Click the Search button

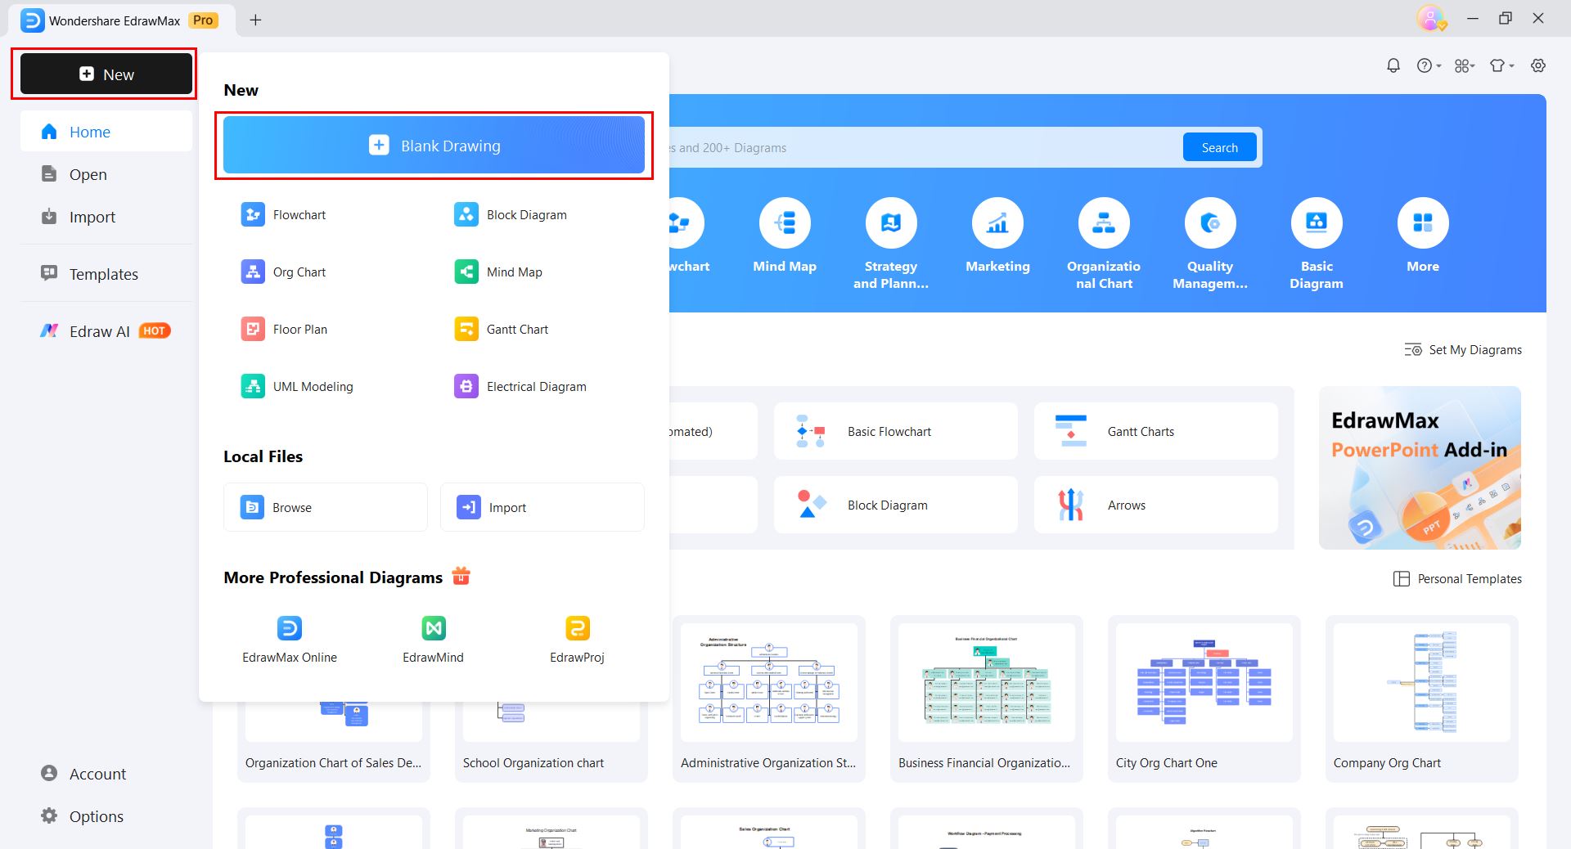pyautogui.click(x=1219, y=147)
